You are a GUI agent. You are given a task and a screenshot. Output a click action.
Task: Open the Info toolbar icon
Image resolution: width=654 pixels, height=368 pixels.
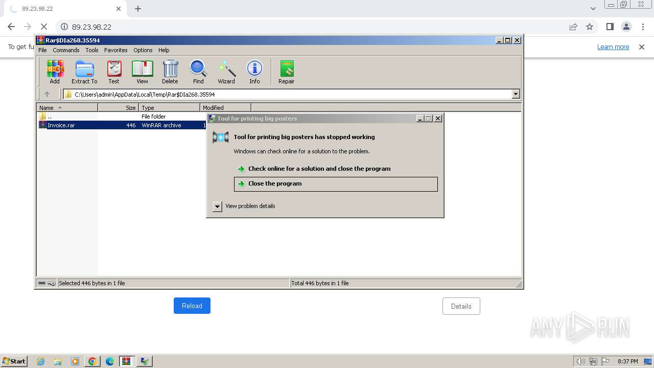point(254,72)
